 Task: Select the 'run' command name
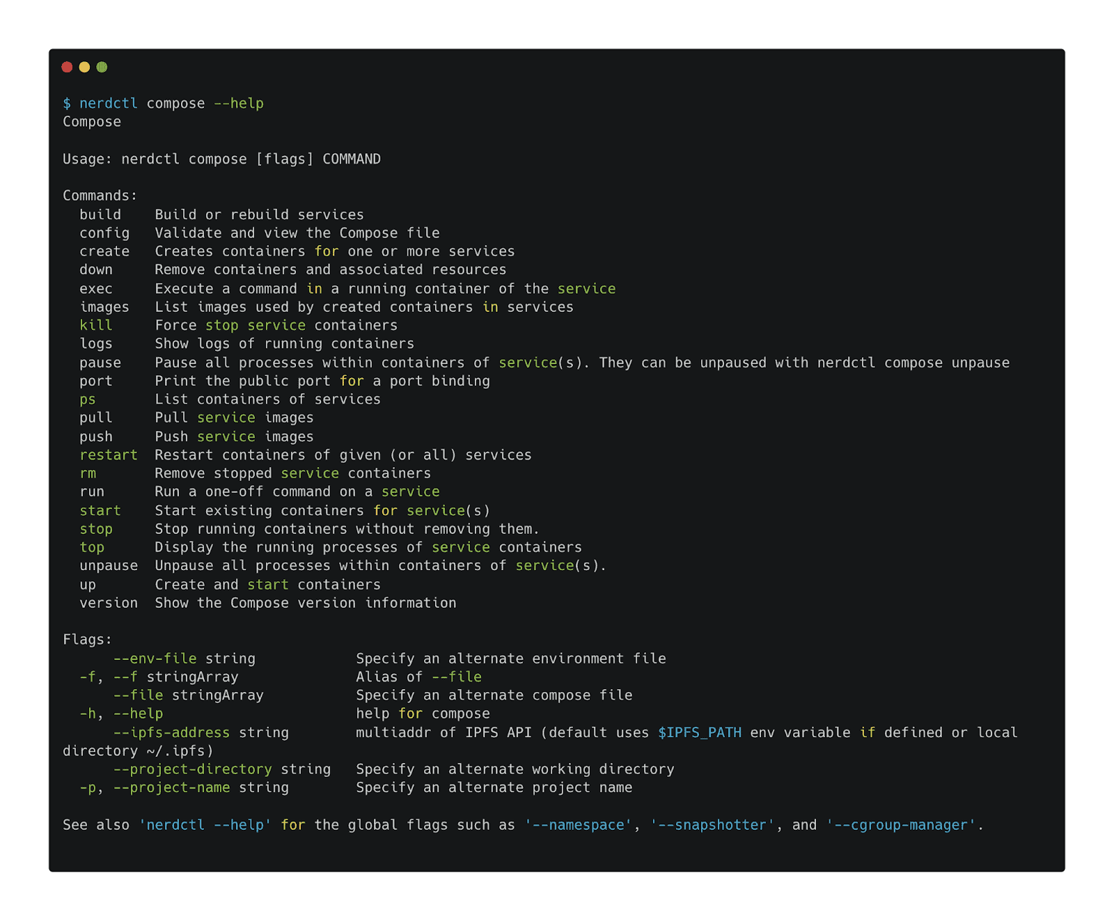(92, 491)
